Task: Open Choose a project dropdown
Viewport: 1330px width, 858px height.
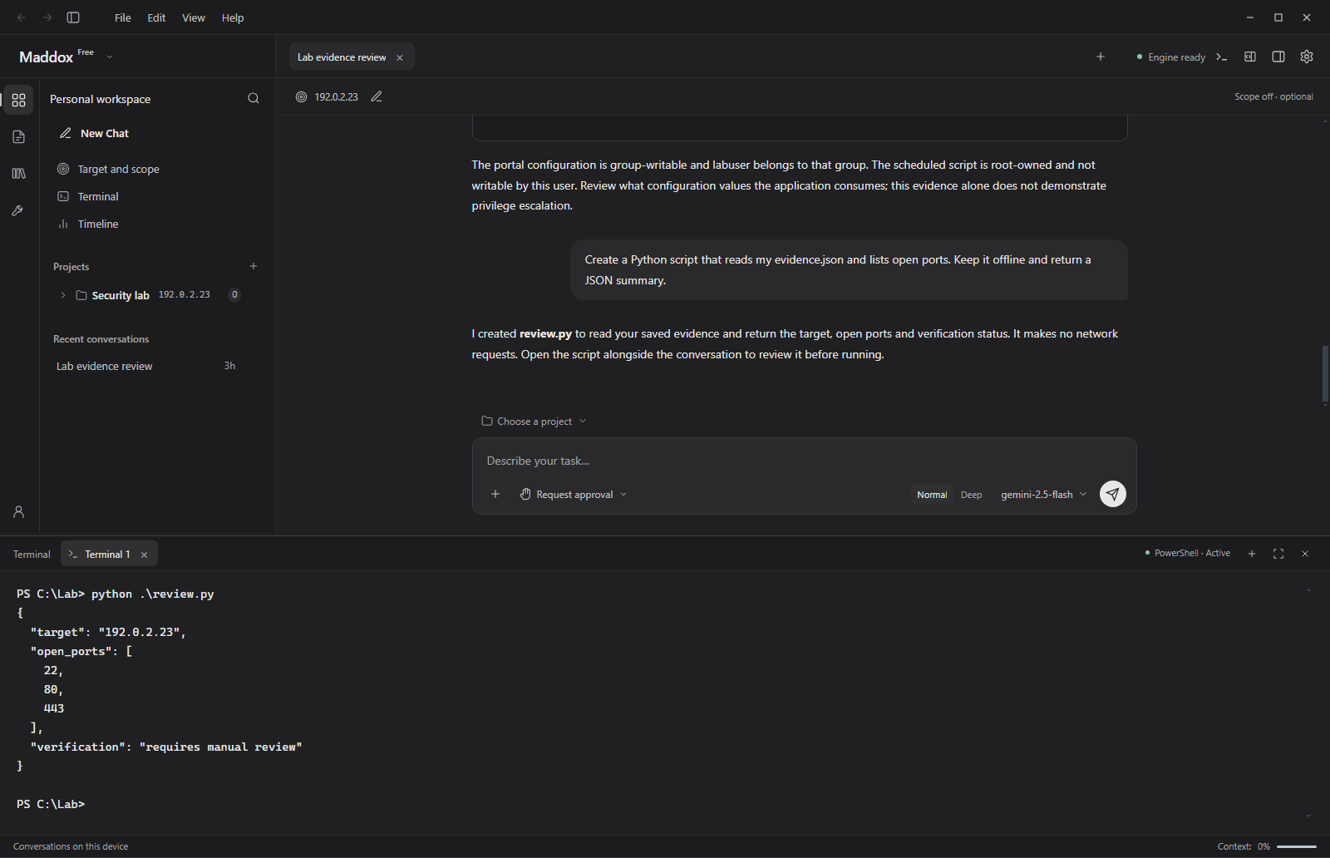Action: (534, 422)
